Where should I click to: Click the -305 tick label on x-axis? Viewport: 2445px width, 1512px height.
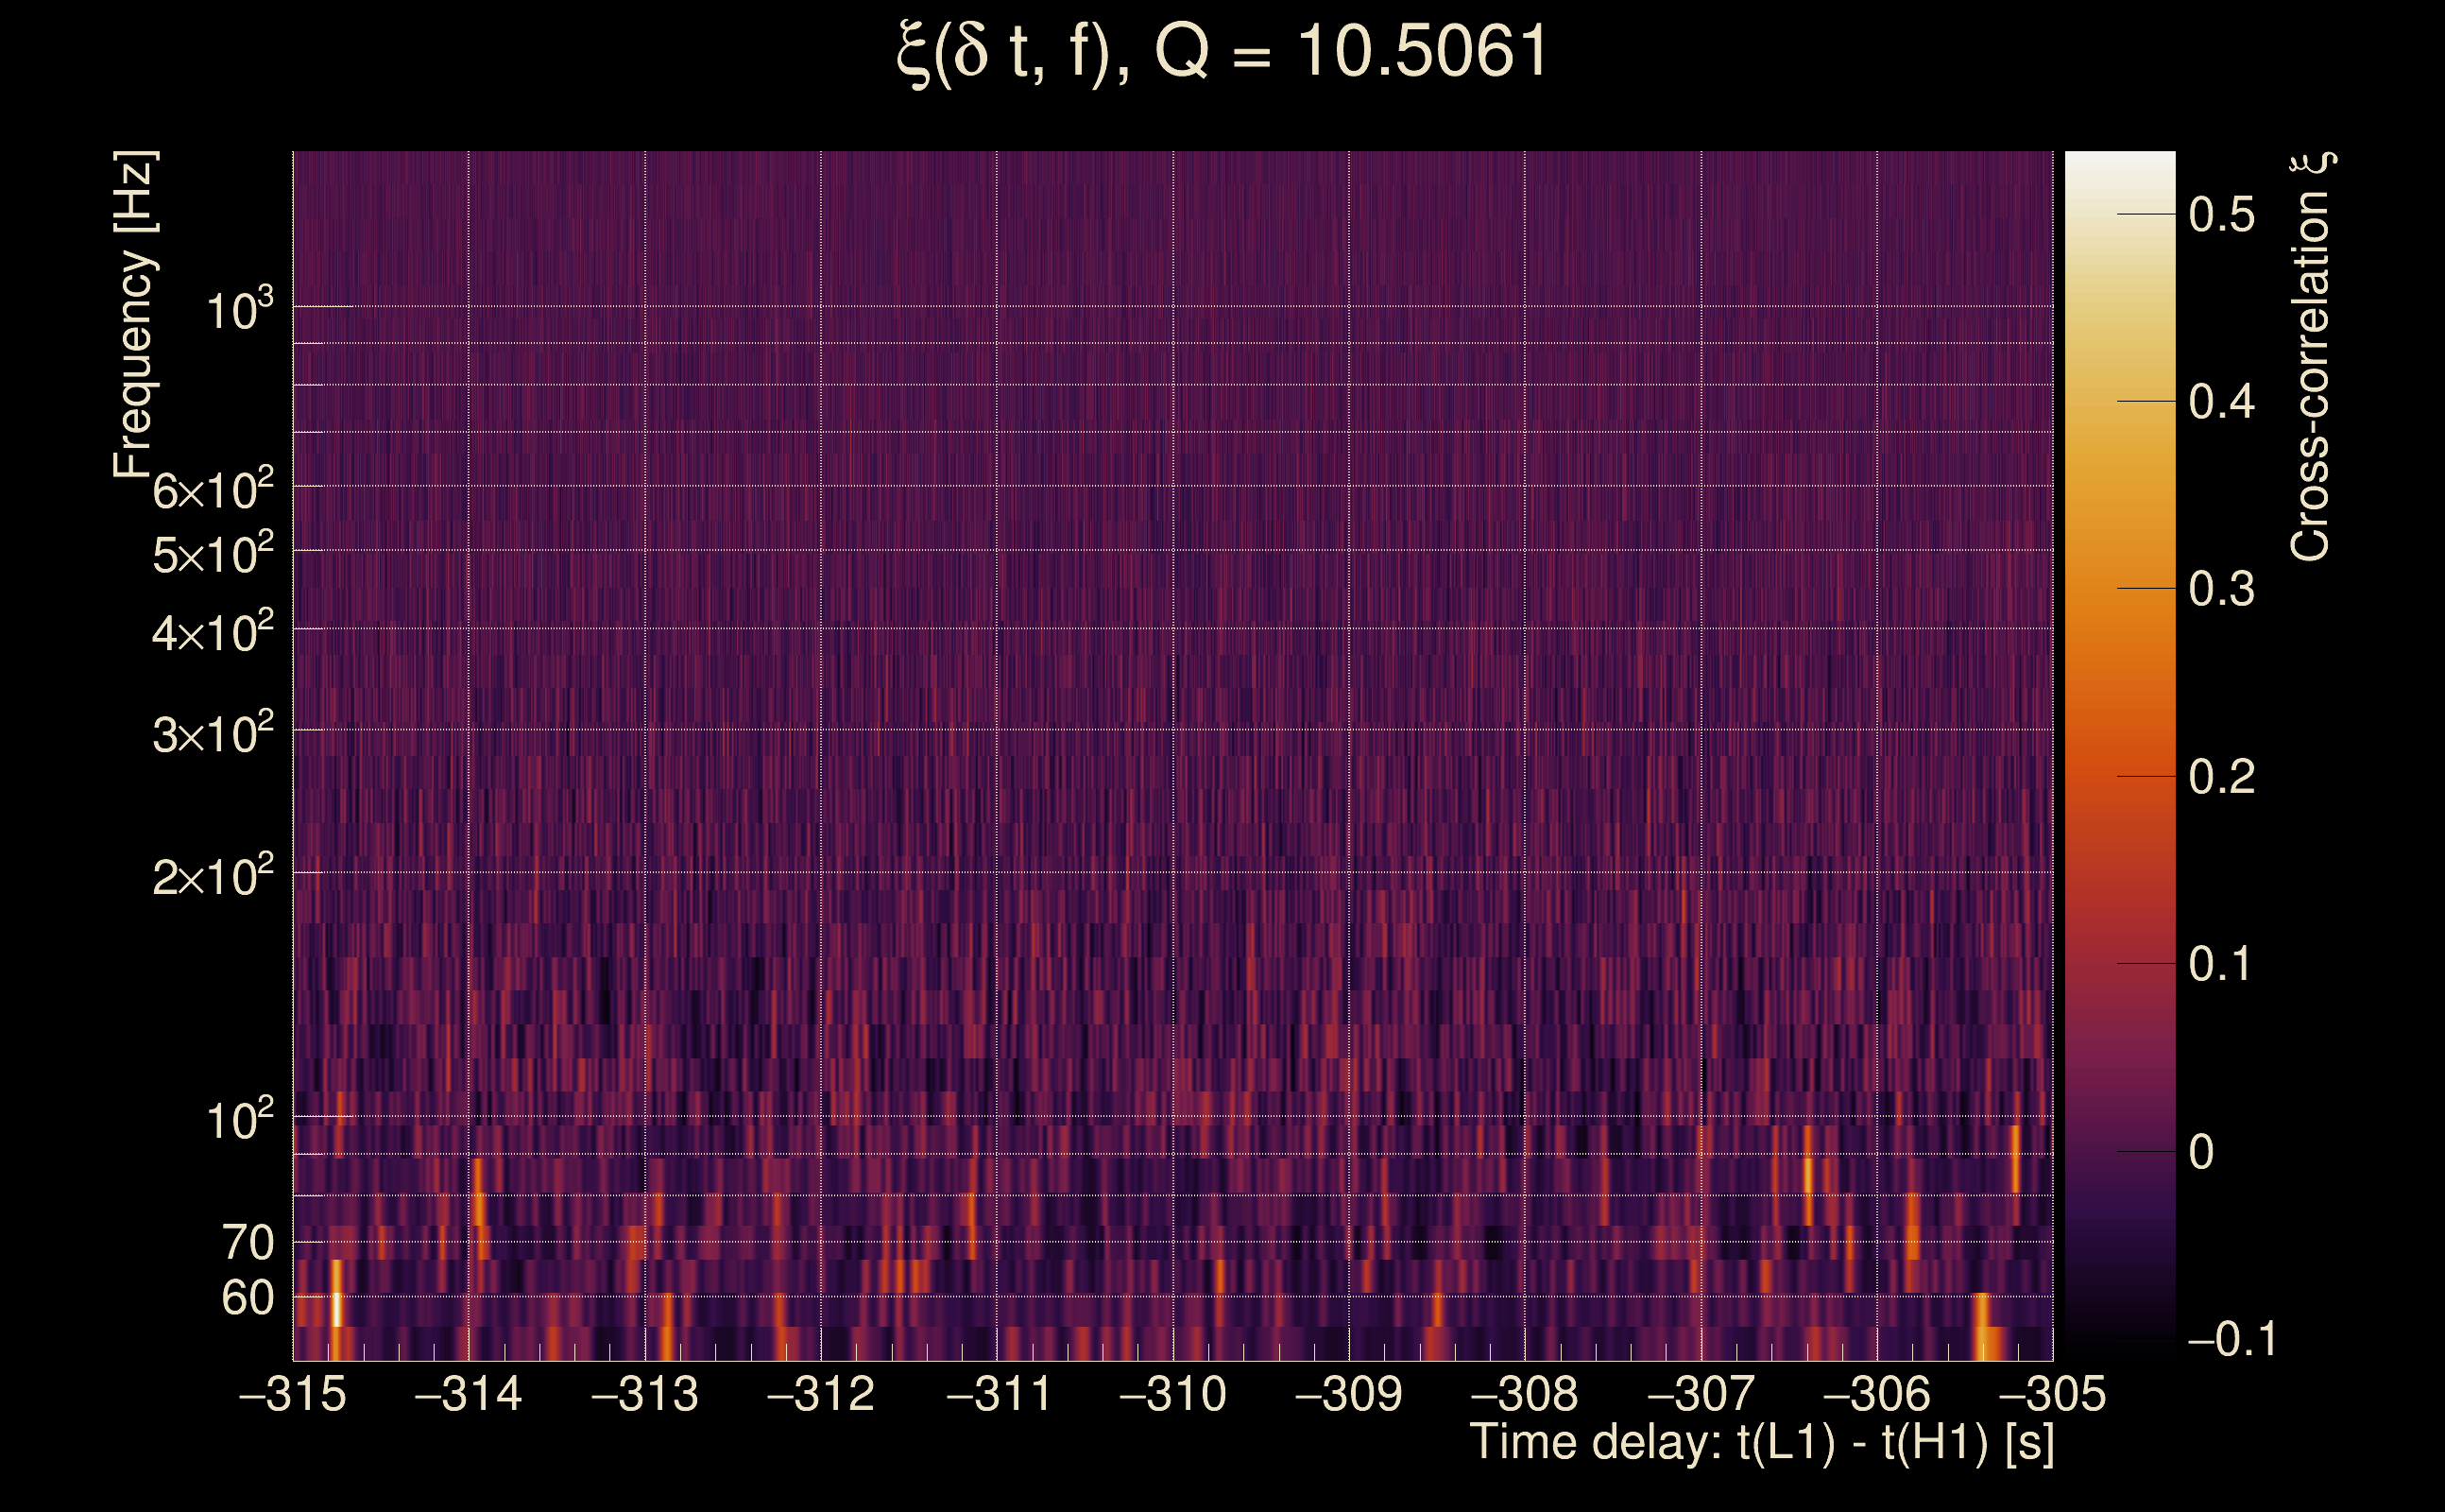pyautogui.click(x=2052, y=1394)
